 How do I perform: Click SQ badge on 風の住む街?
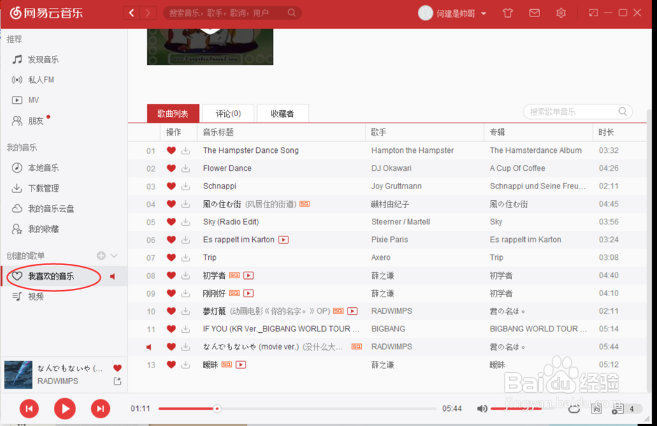click(x=305, y=203)
